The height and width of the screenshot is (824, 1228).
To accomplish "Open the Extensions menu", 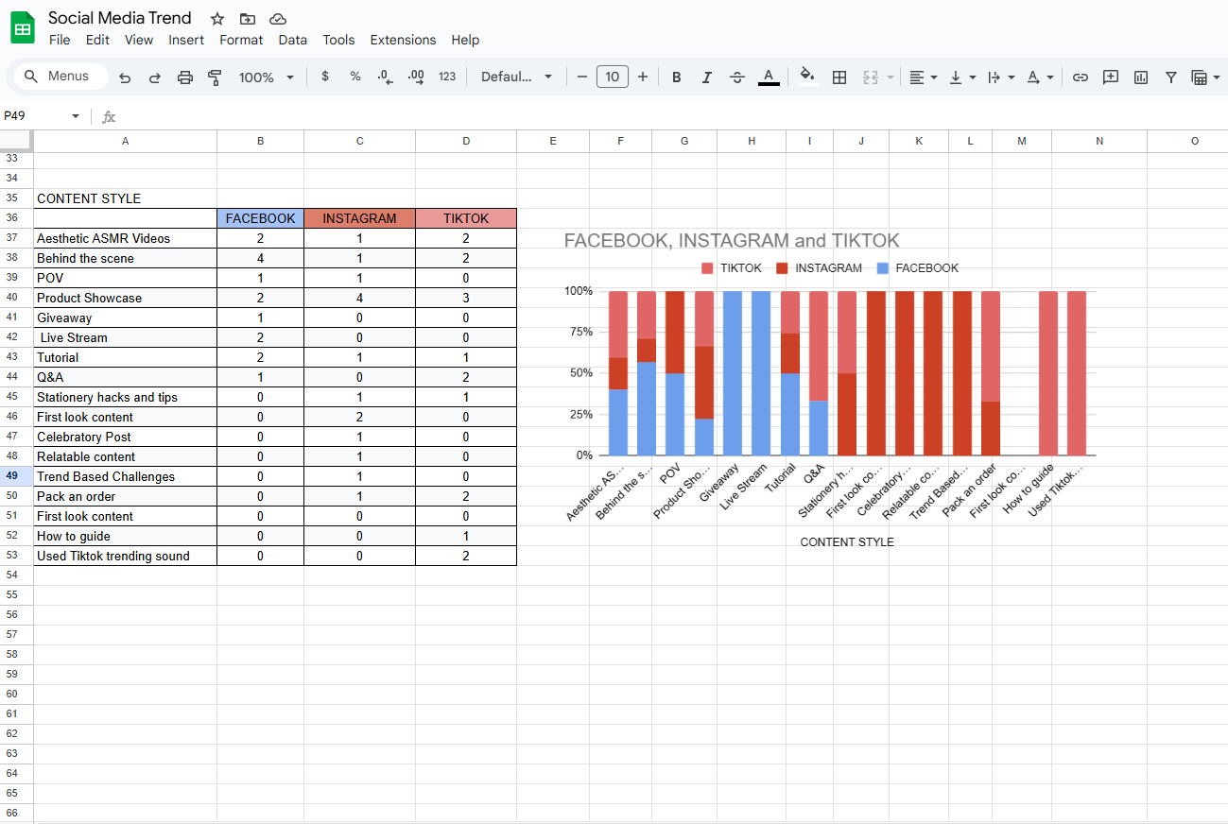I will [x=403, y=40].
